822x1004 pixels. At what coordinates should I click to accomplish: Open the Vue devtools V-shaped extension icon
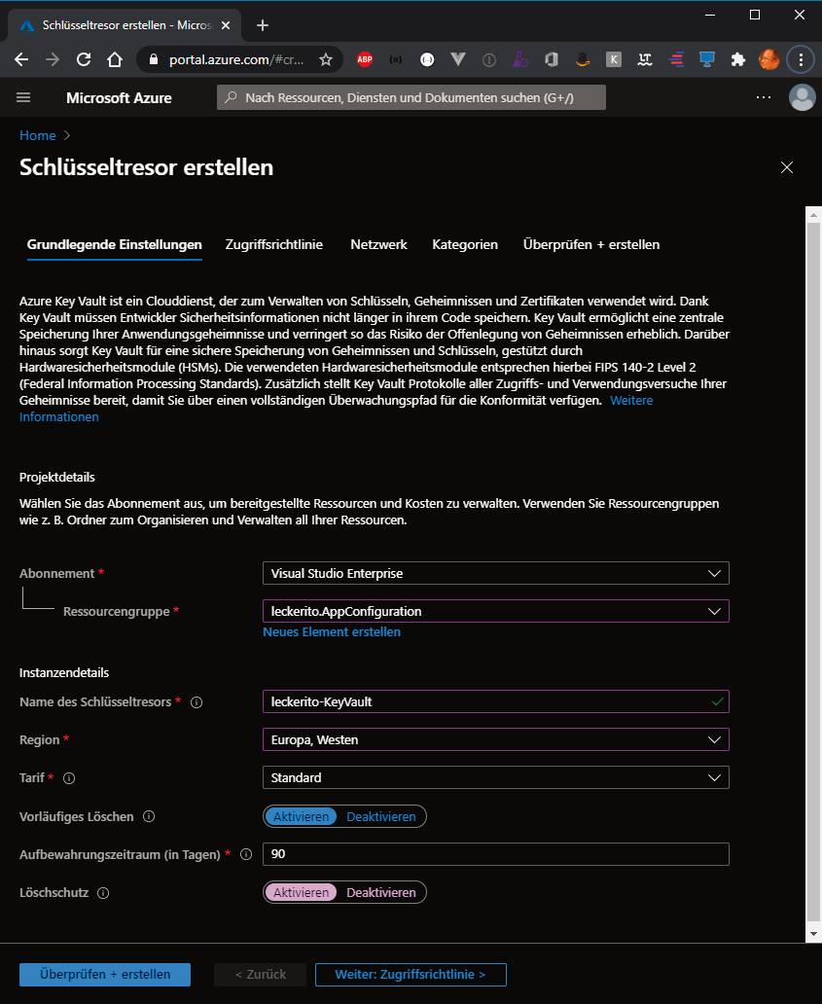[458, 59]
